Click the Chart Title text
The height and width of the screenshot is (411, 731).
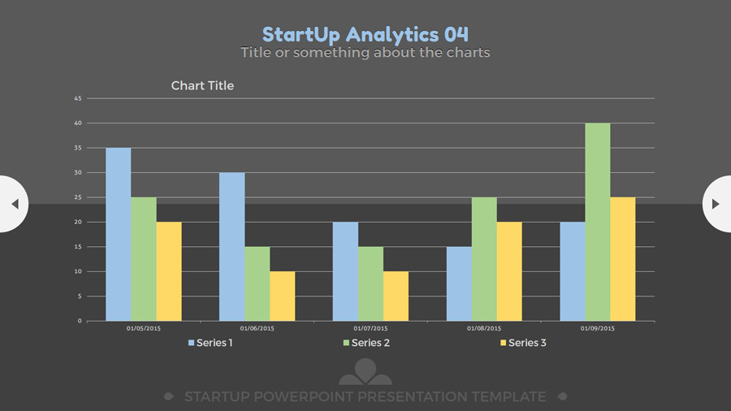[x=202, y=85]
